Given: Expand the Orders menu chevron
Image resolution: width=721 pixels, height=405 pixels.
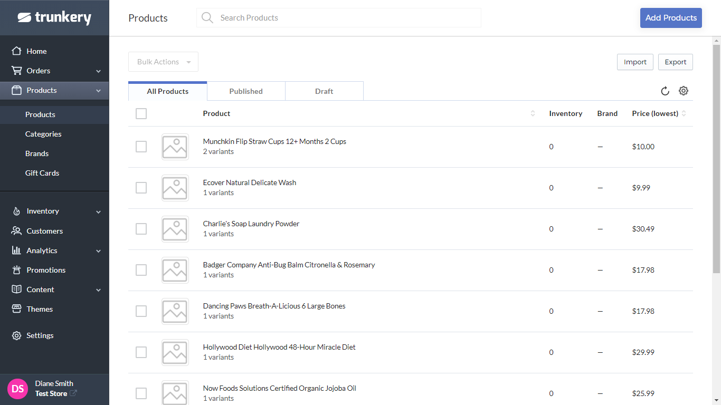Looking at the screenshot, I should coord(99,71).
